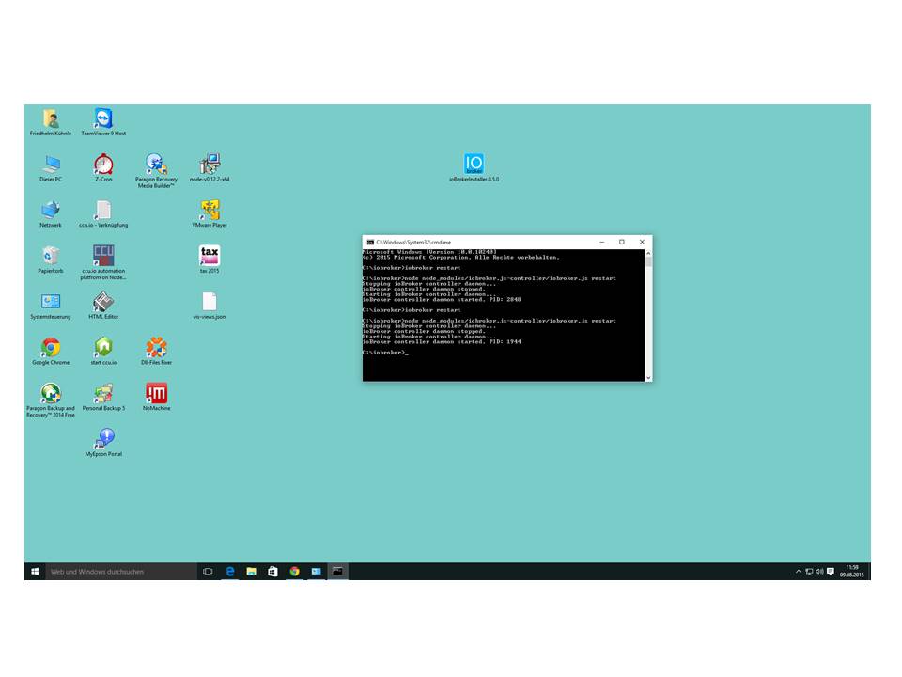This screenshot has height=677, width=902.
Task: Select the Personal Backup 5 icon
Action: (103, 397)
